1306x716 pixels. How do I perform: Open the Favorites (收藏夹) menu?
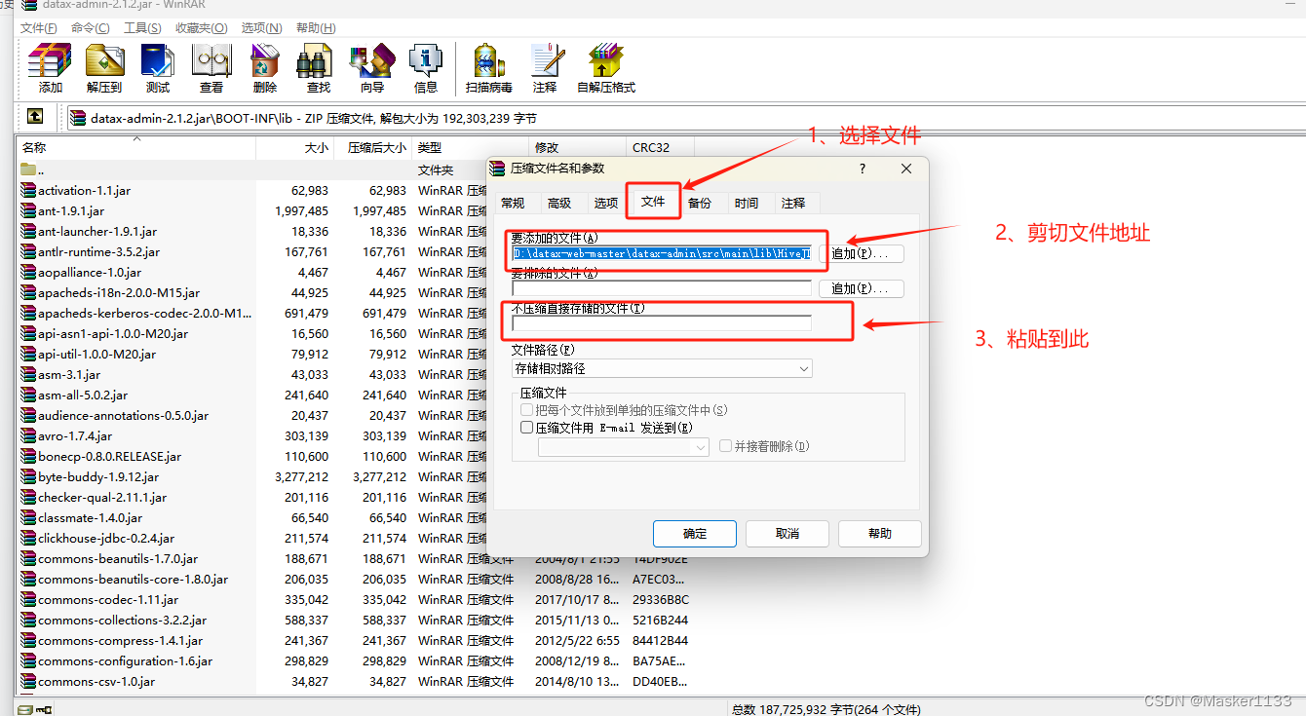tap(202, 28)
